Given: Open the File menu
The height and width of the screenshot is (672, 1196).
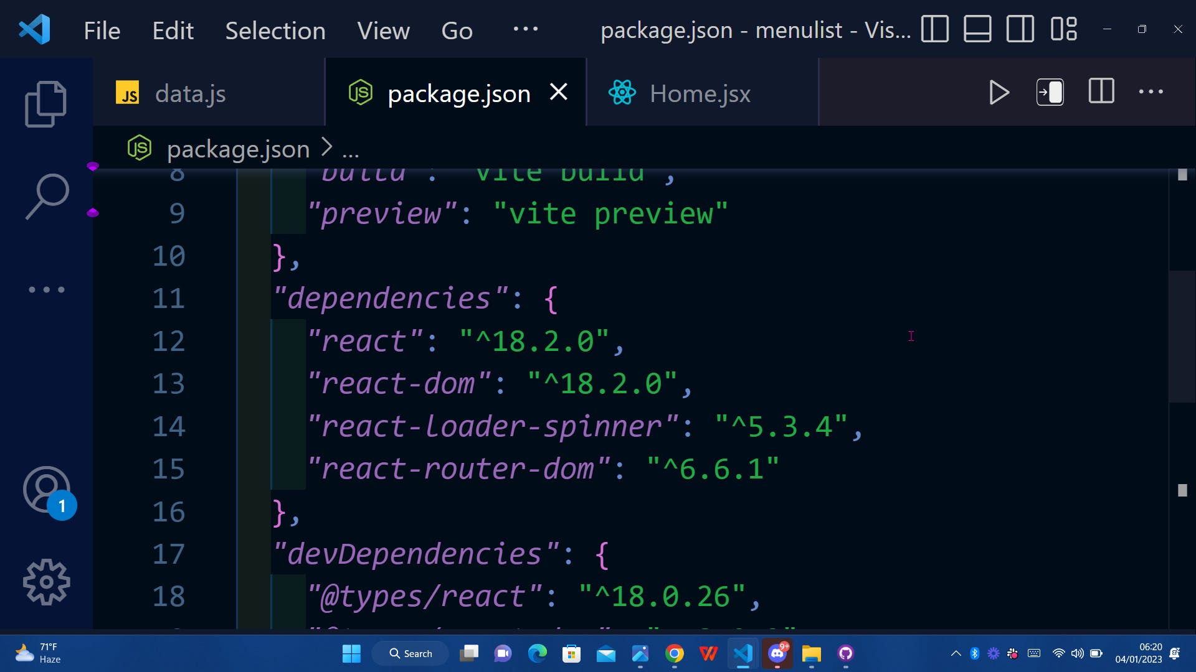Looking at the screenshot, I should 102,30.
